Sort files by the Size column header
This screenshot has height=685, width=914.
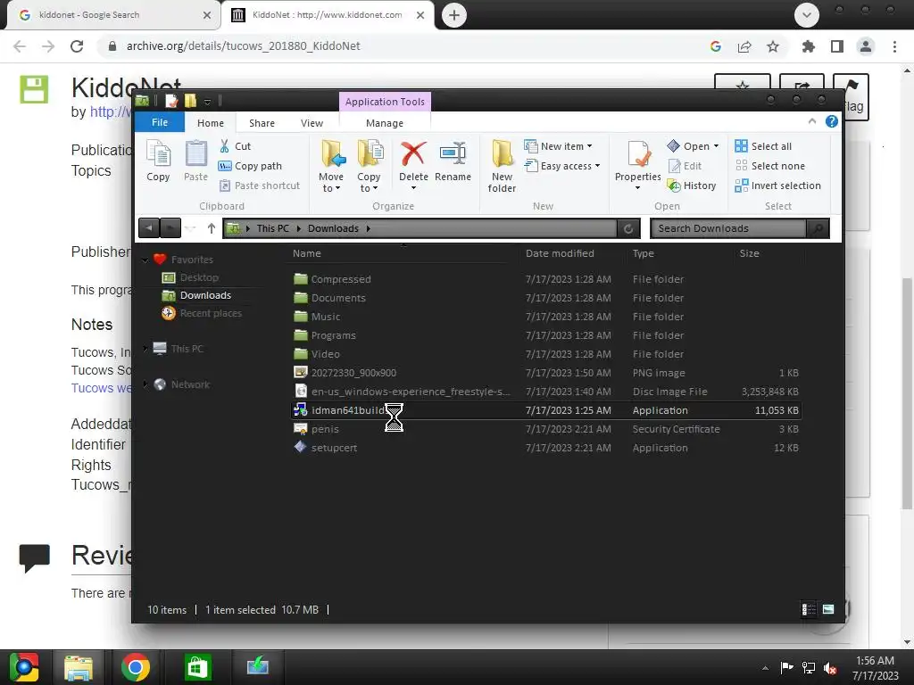pos(749,253)
